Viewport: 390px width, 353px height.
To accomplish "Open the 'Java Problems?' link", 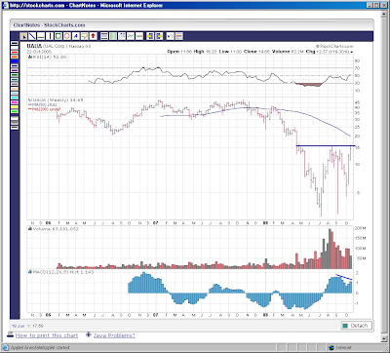I will pyautogui.click(x=114, y=335).
